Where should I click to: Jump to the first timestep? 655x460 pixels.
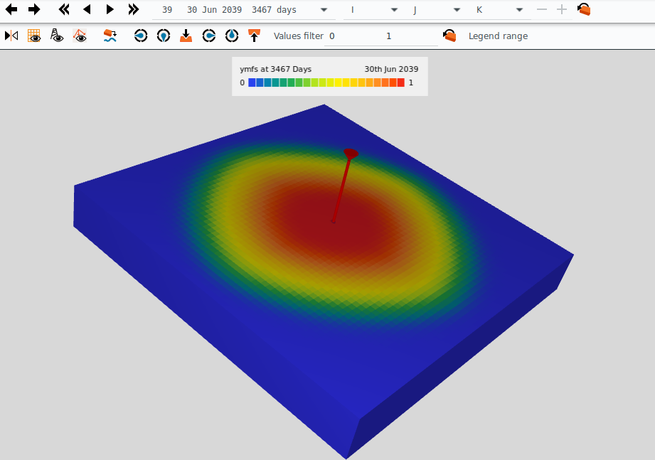[x=64, y=10]
